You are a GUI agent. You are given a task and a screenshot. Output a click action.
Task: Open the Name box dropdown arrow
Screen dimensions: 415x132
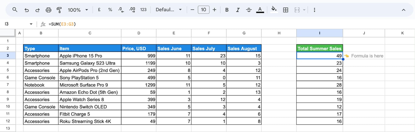coord(31,24)
